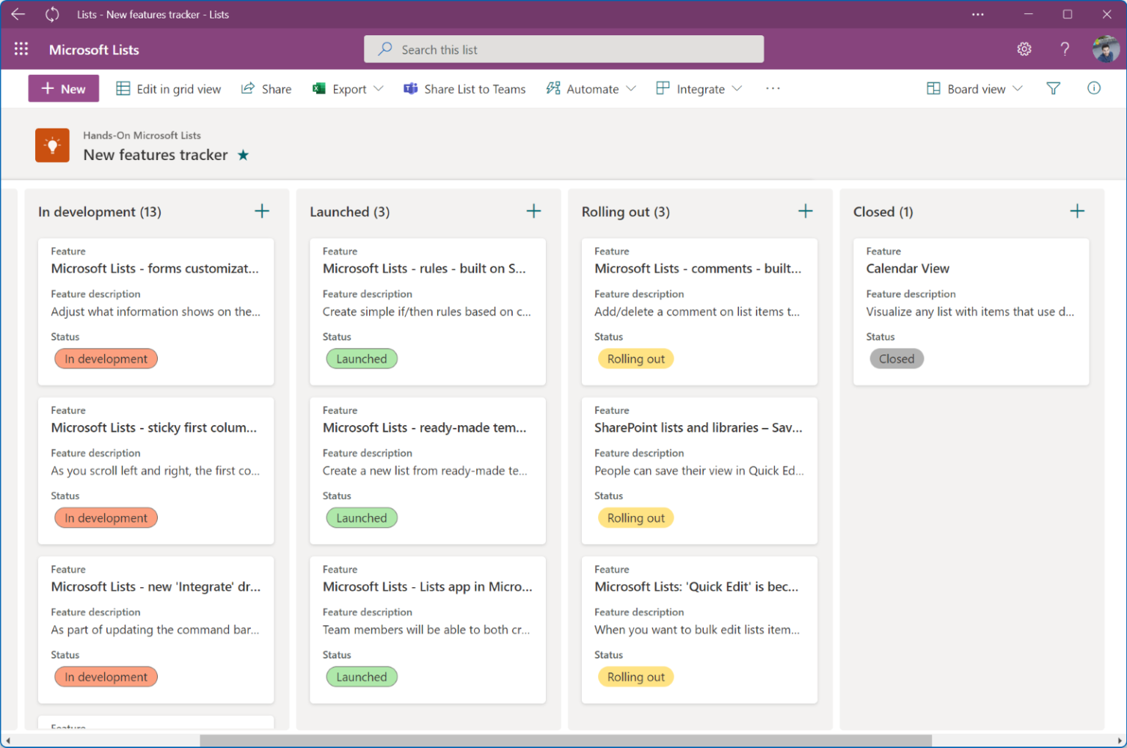Open the information details pane icon
The image size is (1127, 748).
click(1094, 88)
